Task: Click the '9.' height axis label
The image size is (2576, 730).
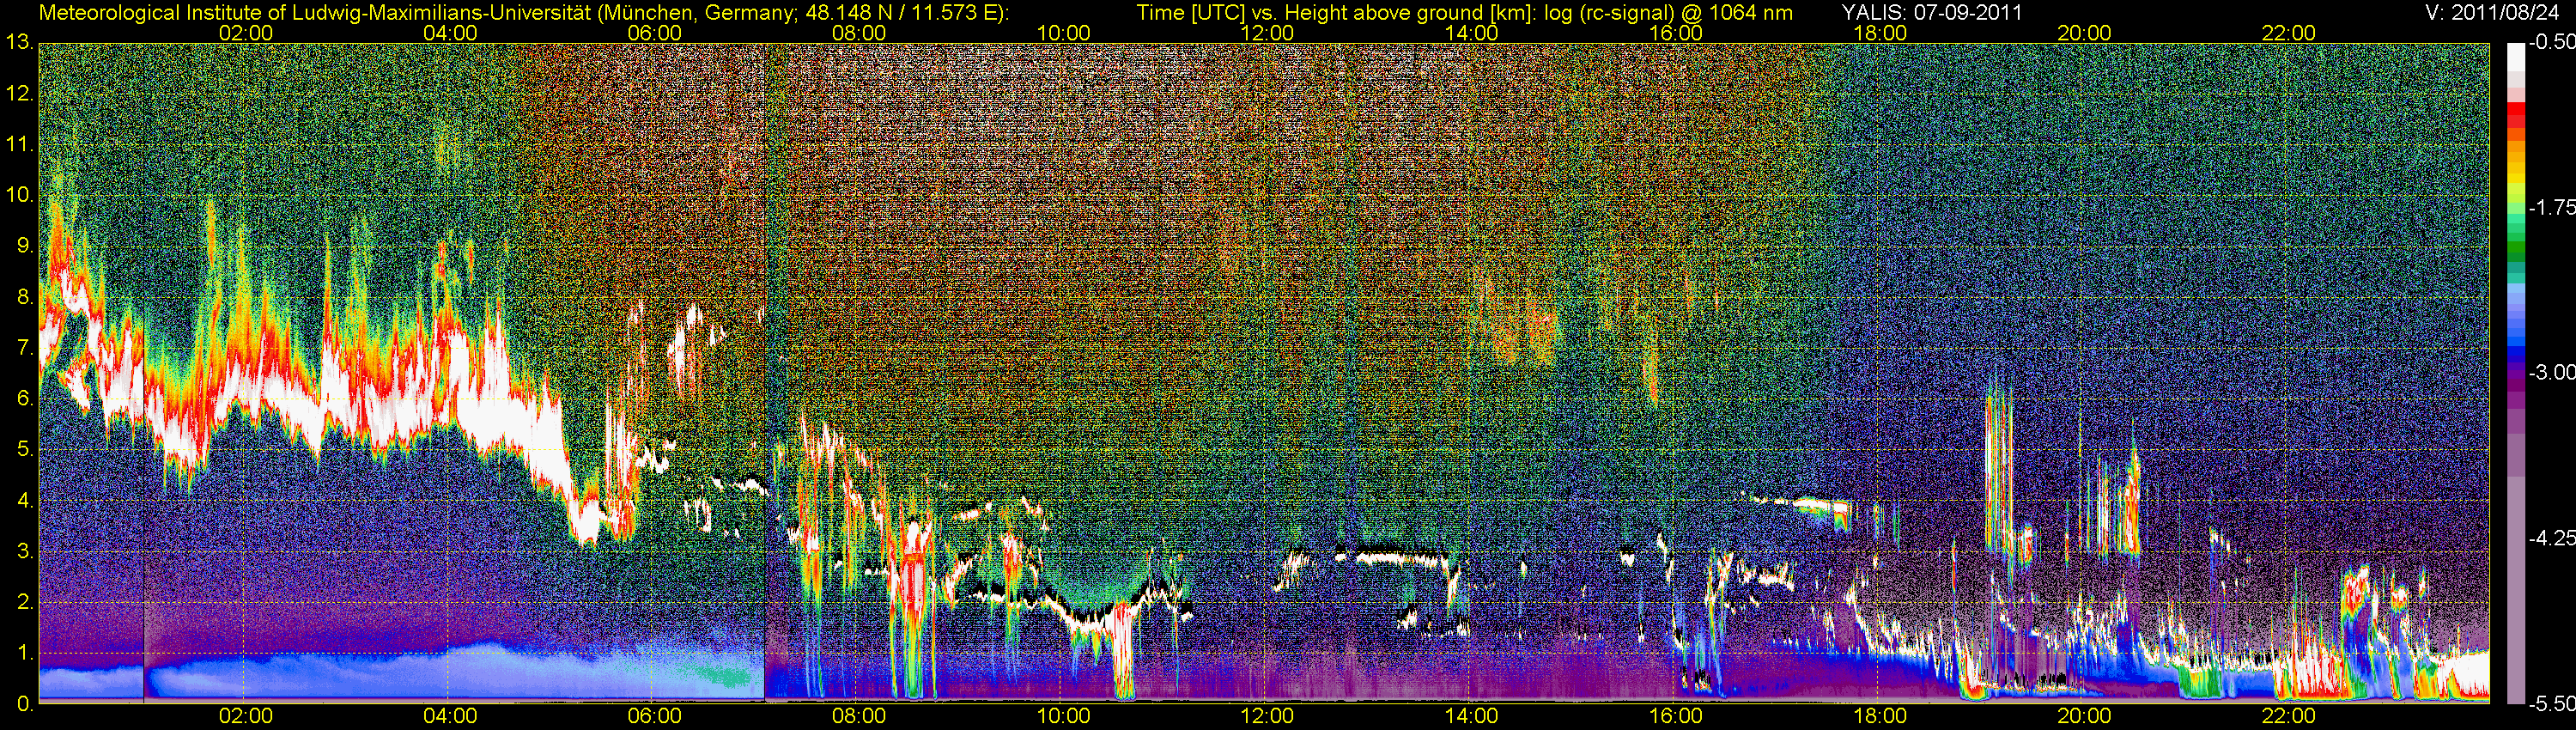Action: 25,246
